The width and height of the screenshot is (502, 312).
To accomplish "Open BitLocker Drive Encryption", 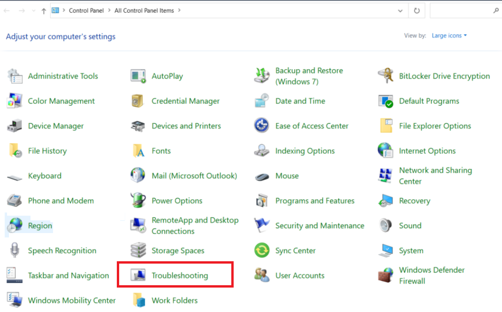I will click(x=444, y=76).
